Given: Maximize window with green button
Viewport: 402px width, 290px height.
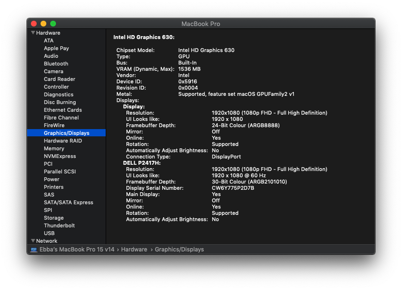Looking at the screenshot, I should click(x=53, y=24).
